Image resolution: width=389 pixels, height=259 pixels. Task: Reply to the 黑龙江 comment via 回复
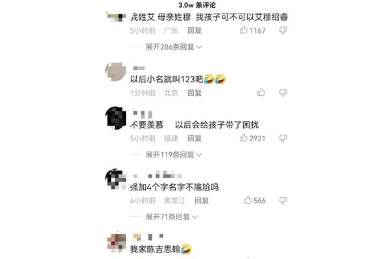coord(202,200)
